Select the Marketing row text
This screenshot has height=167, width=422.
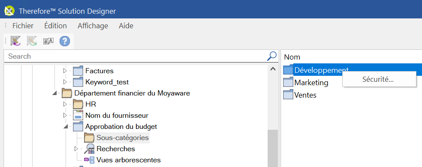311,82
